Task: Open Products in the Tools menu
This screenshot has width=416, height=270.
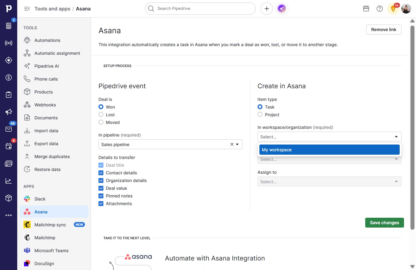Action: tap(54, 92)
